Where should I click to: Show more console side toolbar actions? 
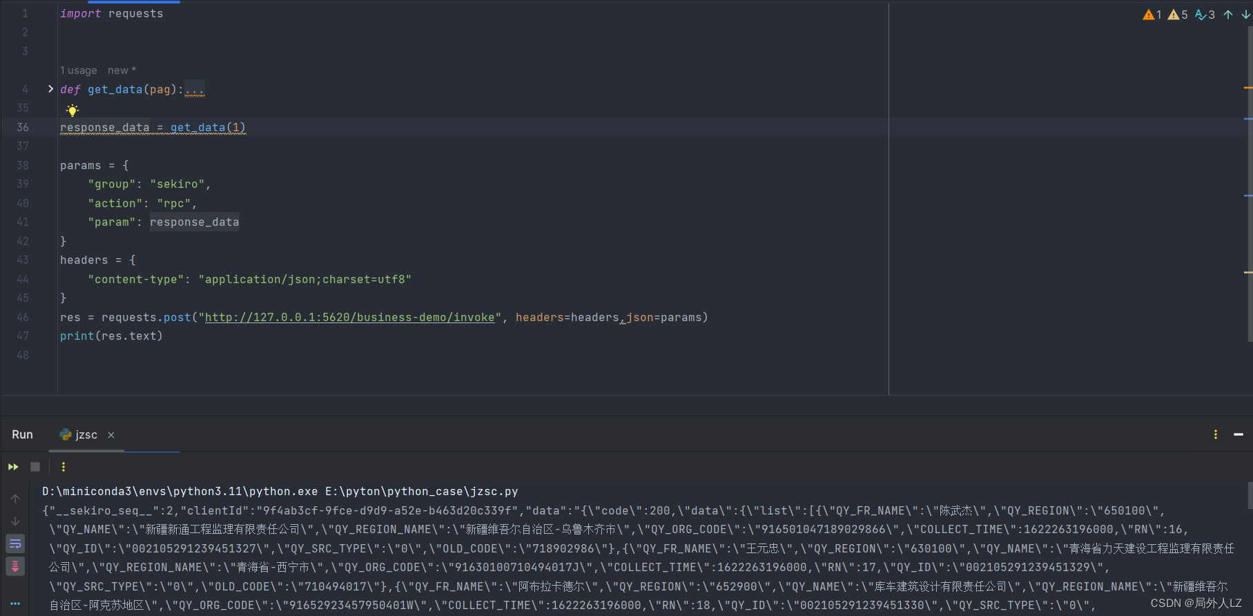[x=15, y=603]
